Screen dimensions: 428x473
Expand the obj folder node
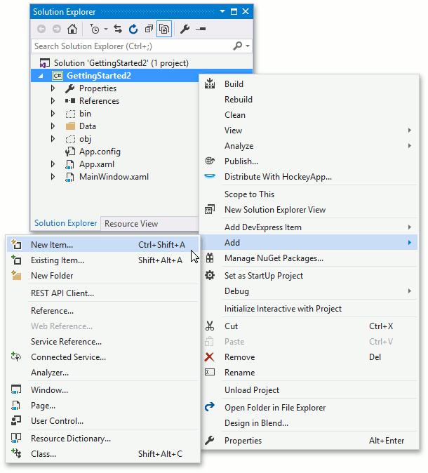tap(53, 139)
